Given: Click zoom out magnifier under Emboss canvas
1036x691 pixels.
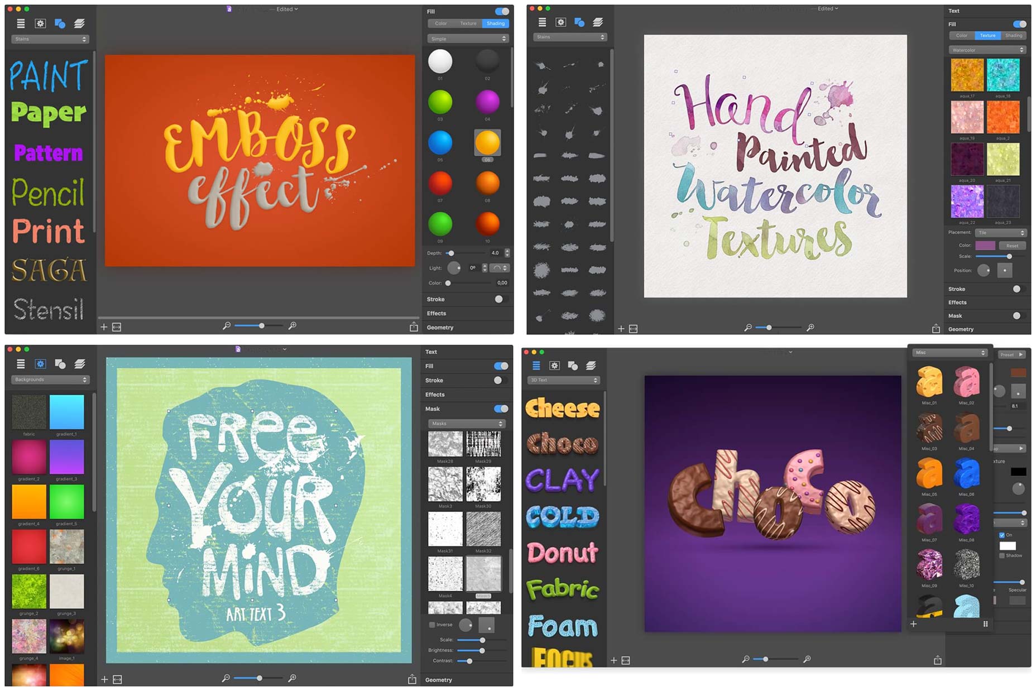Looking at the screenshot, I should pyautogui.click(x=226, y=325).
